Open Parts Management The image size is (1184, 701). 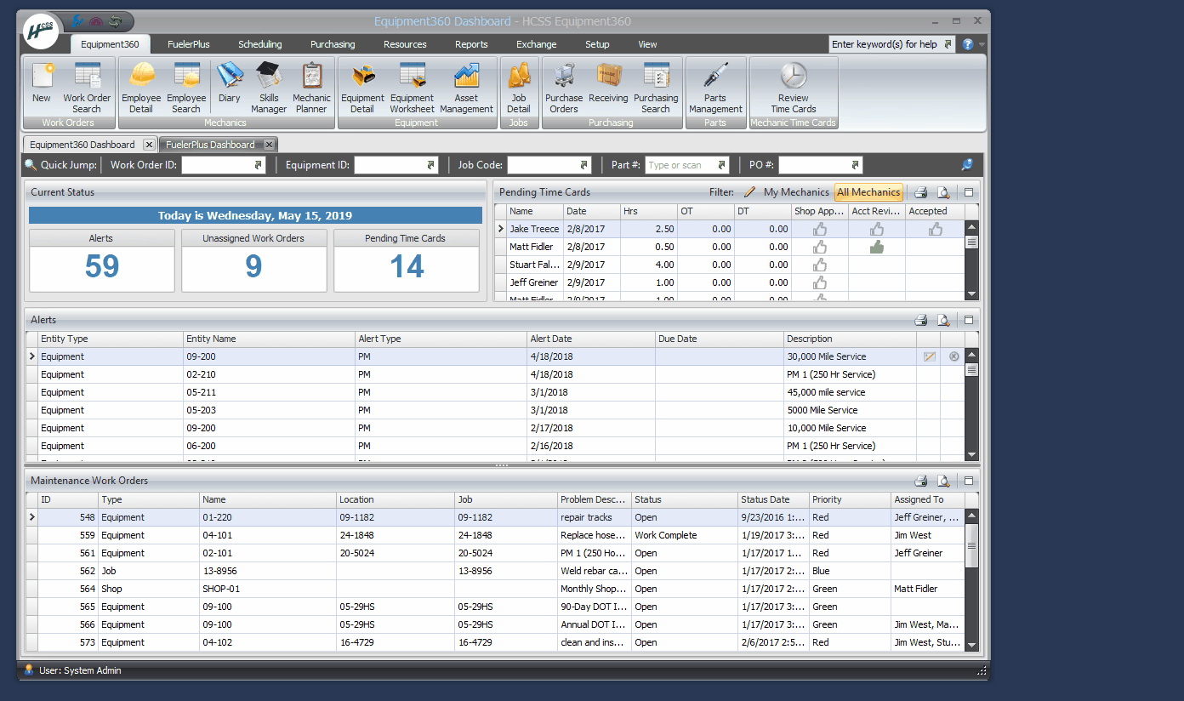[x=715, y=88]
